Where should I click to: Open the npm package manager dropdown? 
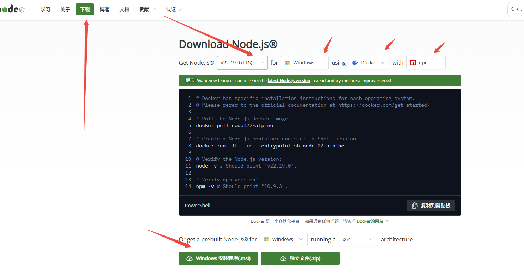(x=426, y=63)
